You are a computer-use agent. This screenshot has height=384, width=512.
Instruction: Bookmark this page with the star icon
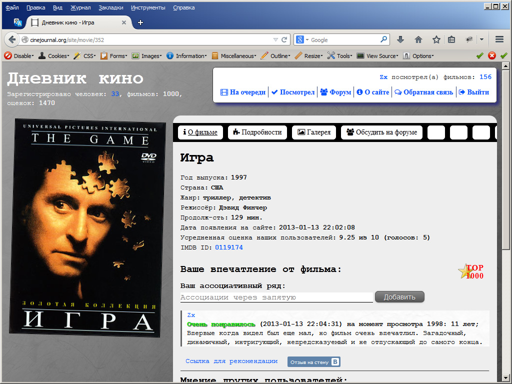tap(436, 39)
